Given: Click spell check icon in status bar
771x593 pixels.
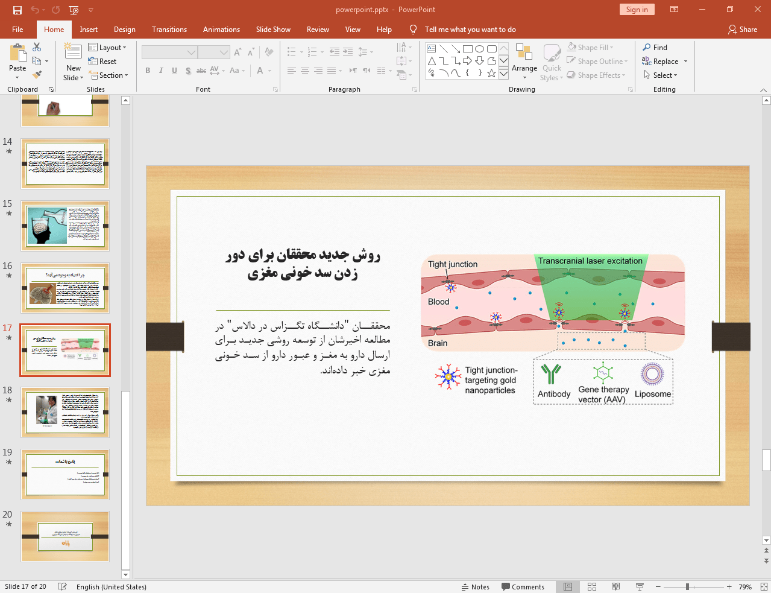Looking at the screenshot, I should (62, 586).
